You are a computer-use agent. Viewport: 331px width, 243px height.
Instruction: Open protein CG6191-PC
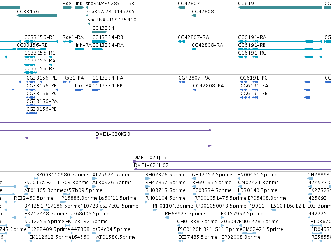pyautogui.click(x=254, y=78)
